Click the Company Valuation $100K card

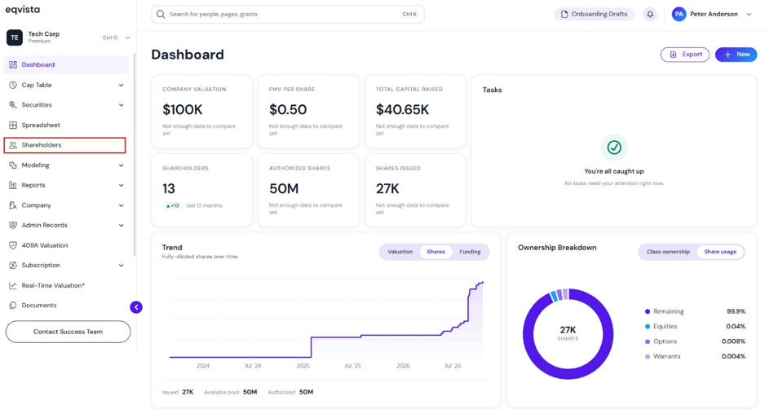201,111
